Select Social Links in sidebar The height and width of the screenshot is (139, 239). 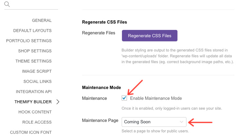tap(38, 82)
